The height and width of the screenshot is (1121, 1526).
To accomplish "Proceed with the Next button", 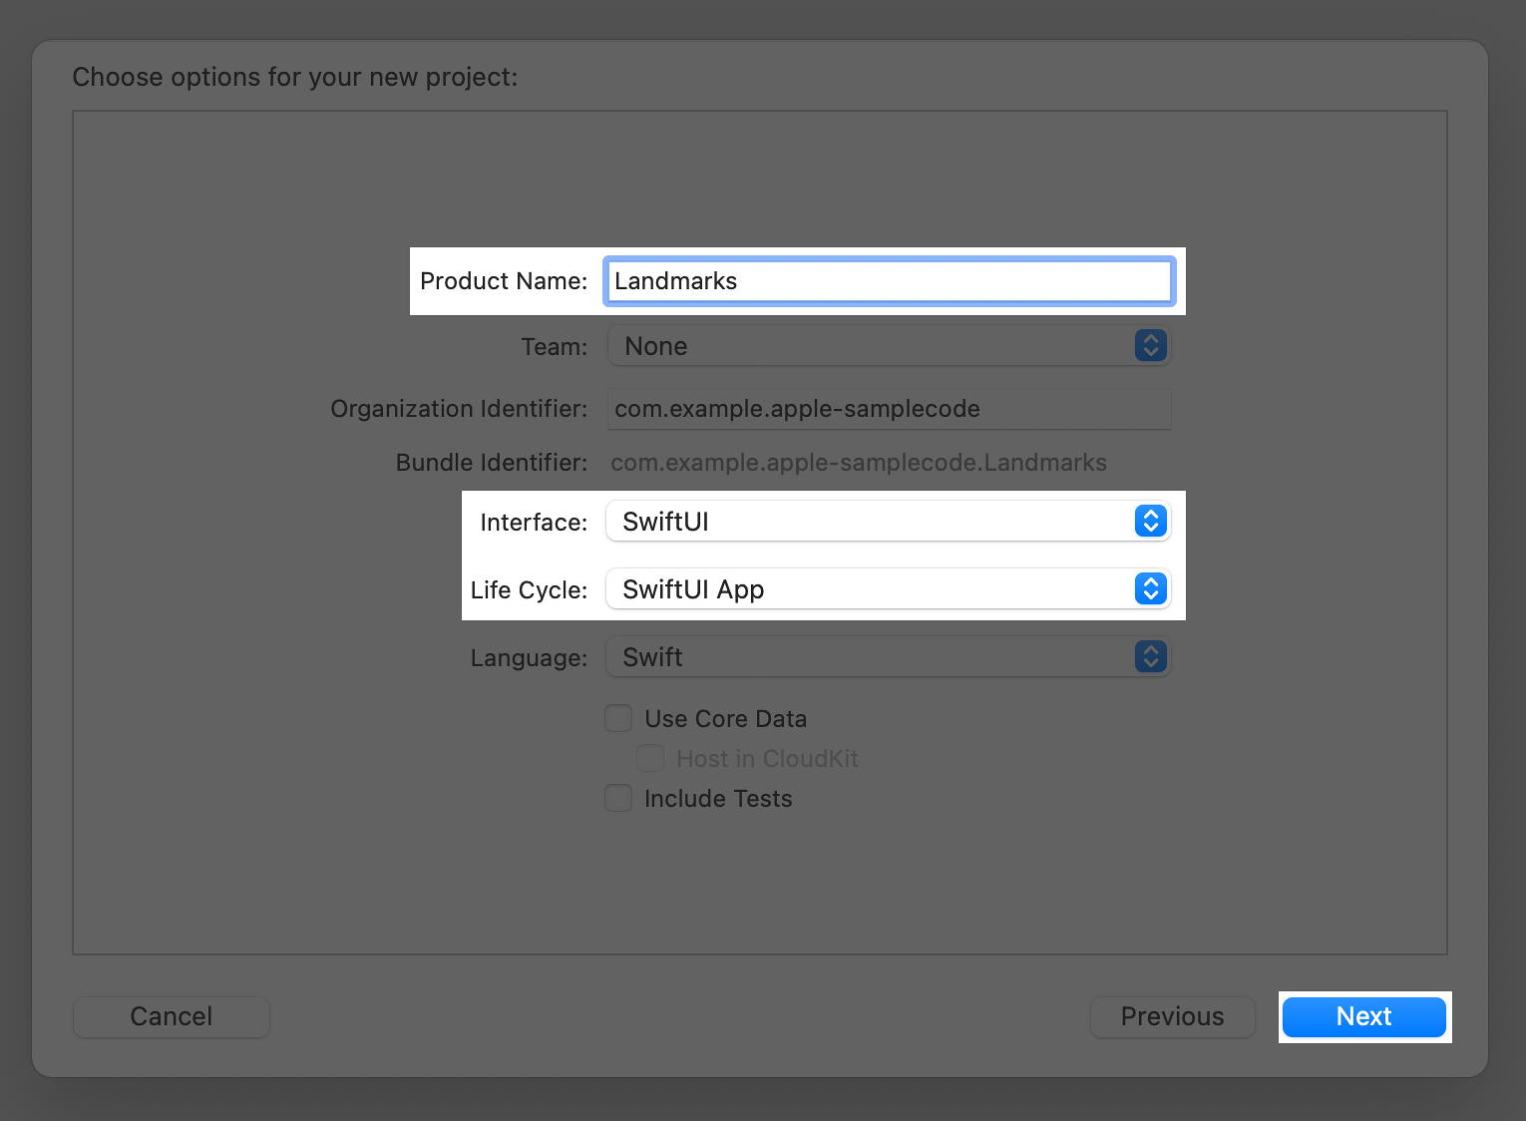I will tap(1363, 1016).
